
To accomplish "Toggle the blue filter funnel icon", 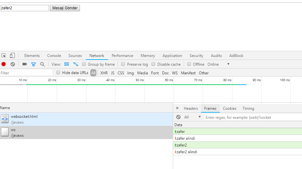I will [34, 64].
